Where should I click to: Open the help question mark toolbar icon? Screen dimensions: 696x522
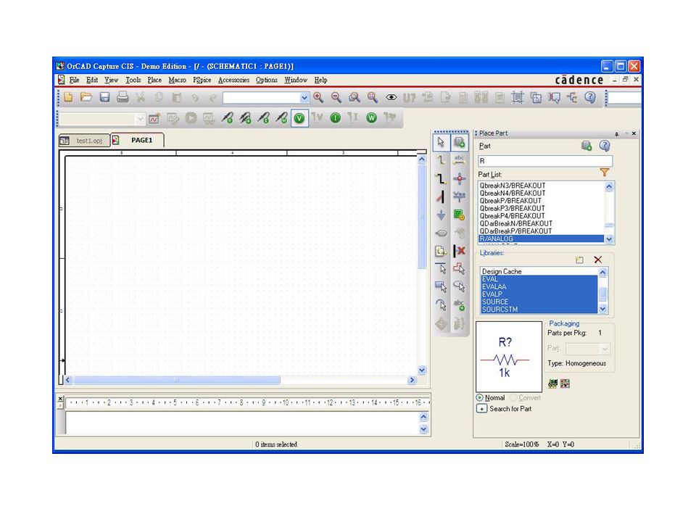point(590,98)
